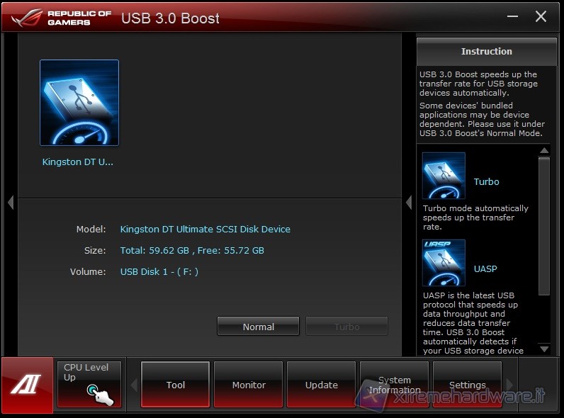Open the AI Suite logo menu
The height and width of the screenshot is (418, 564).
pyautogui.click(x=26, y=385)
